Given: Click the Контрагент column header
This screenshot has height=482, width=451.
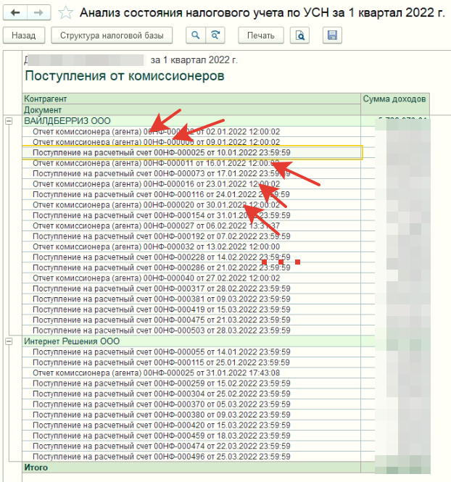Looking at the screenshot, I should click(46, 99).
